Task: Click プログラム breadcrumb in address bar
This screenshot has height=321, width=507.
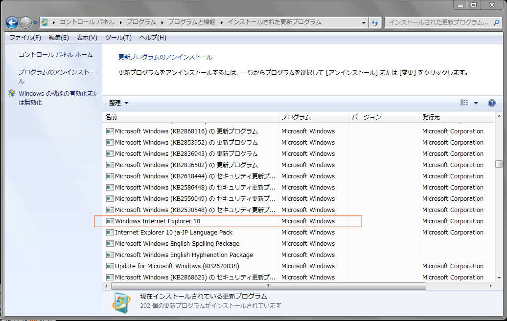Action: [141, 22]
